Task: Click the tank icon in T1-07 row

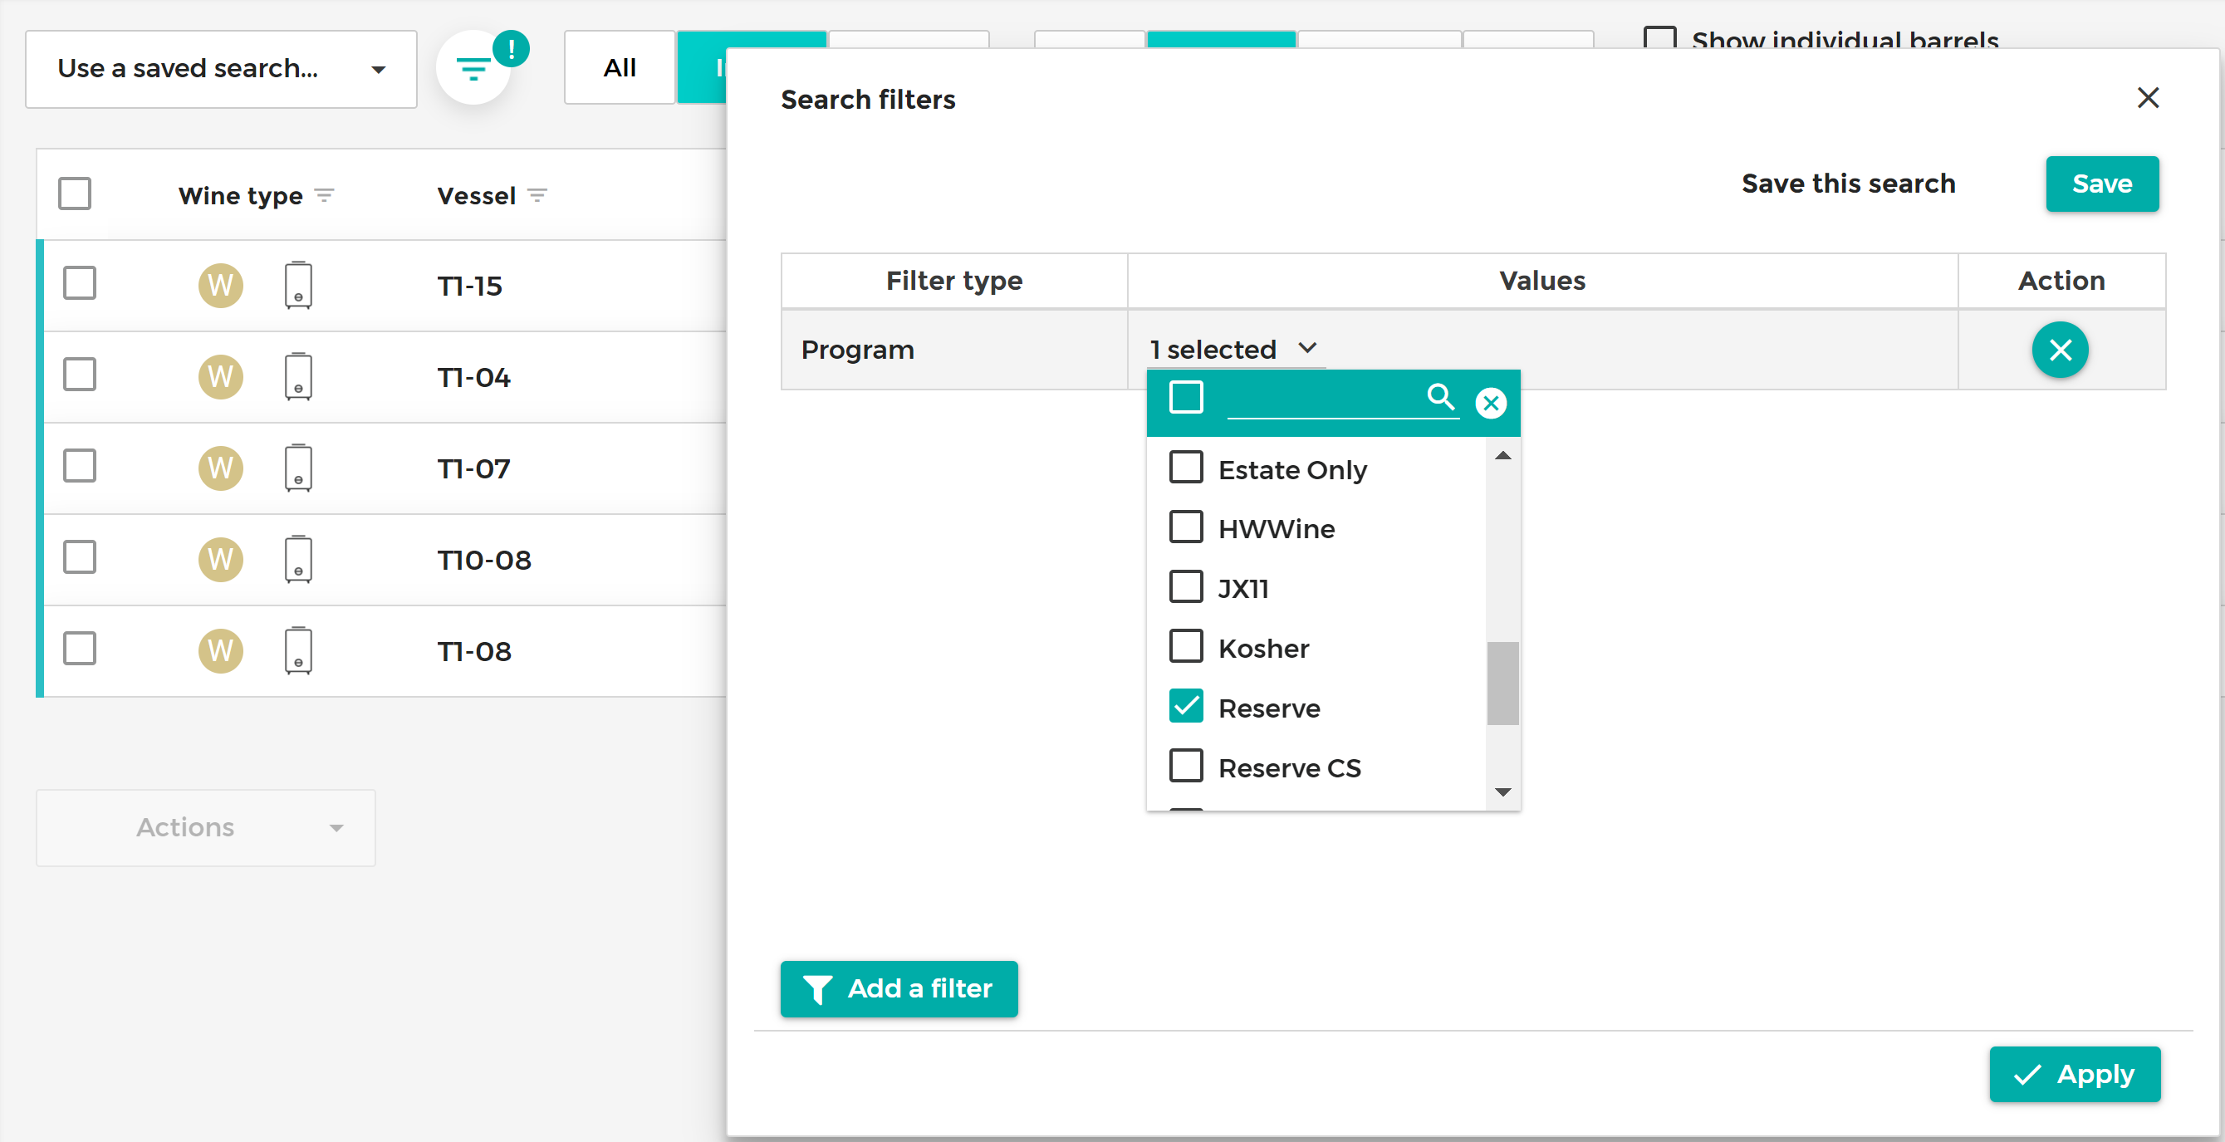Action: tap(298, 468)
